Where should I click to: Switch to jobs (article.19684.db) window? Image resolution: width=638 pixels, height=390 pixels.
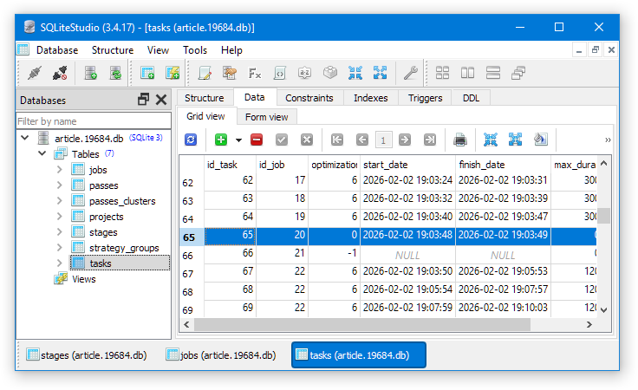[222, 355]
